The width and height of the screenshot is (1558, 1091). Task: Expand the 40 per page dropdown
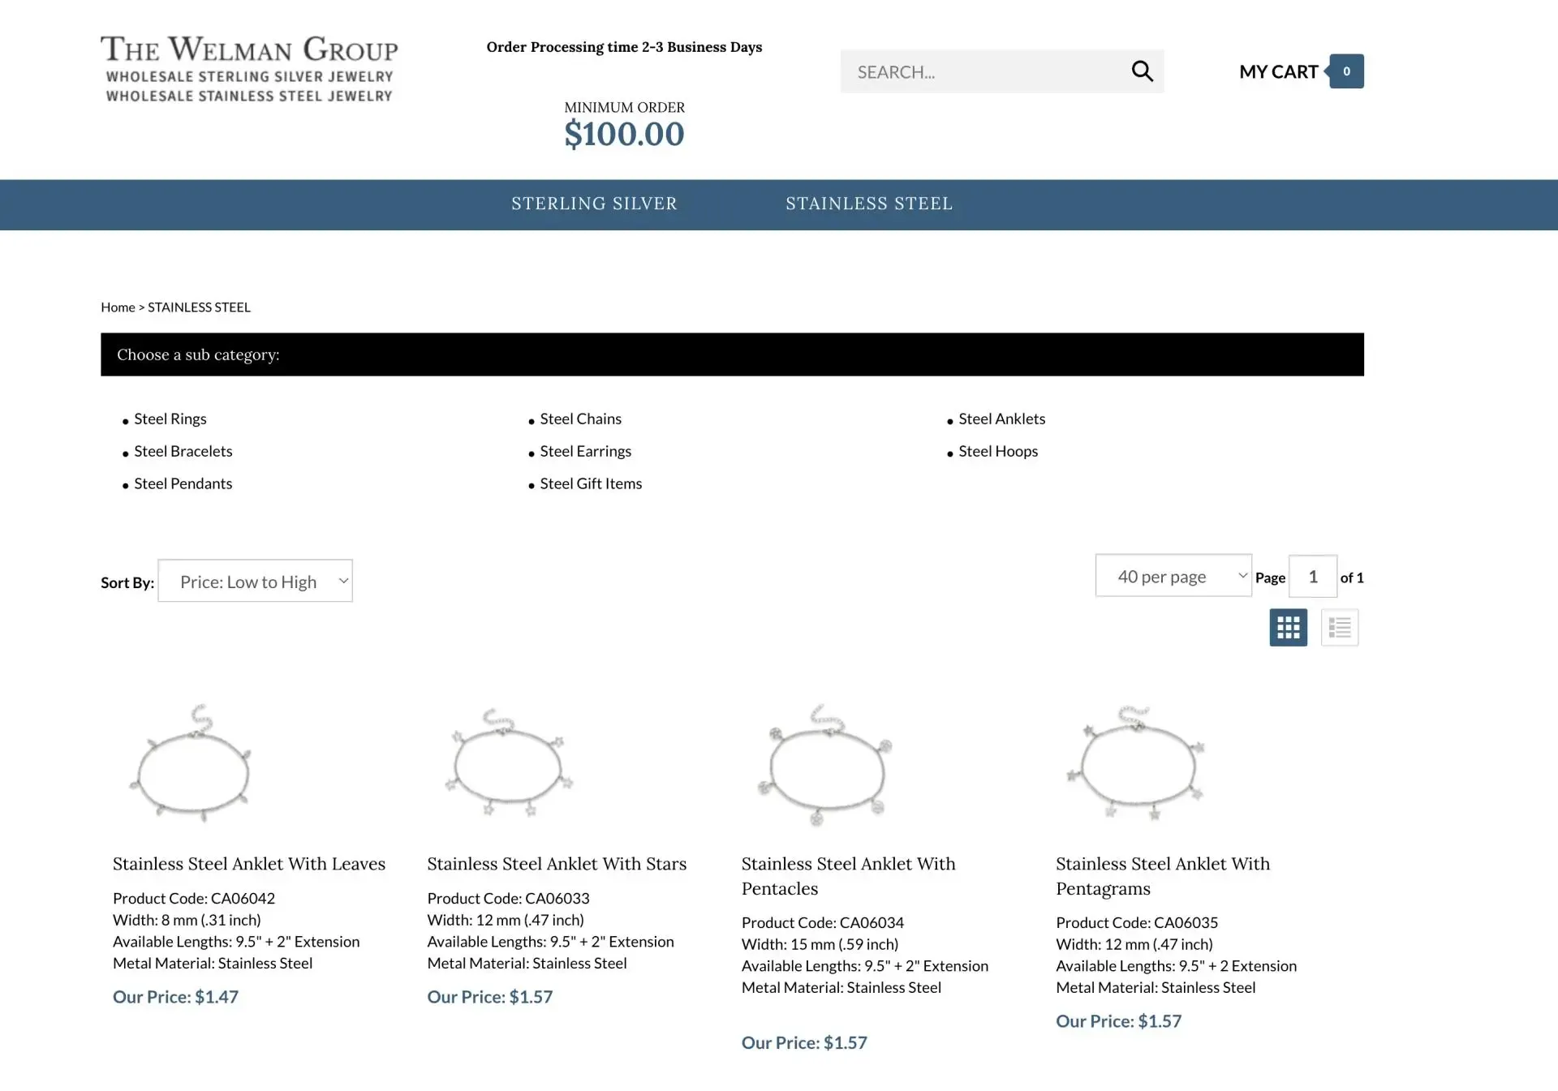point(1173,576)
